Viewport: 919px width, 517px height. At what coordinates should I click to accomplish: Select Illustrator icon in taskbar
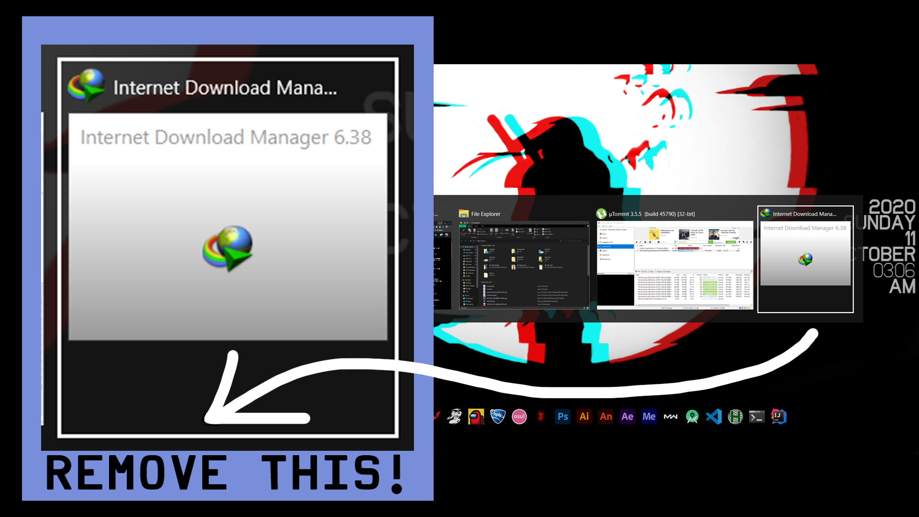583,416
